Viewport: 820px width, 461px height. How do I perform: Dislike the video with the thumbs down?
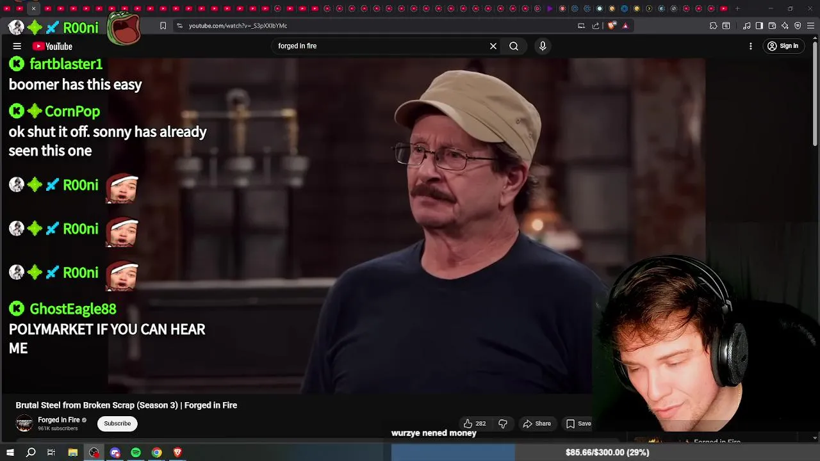[x=503, y=423]
